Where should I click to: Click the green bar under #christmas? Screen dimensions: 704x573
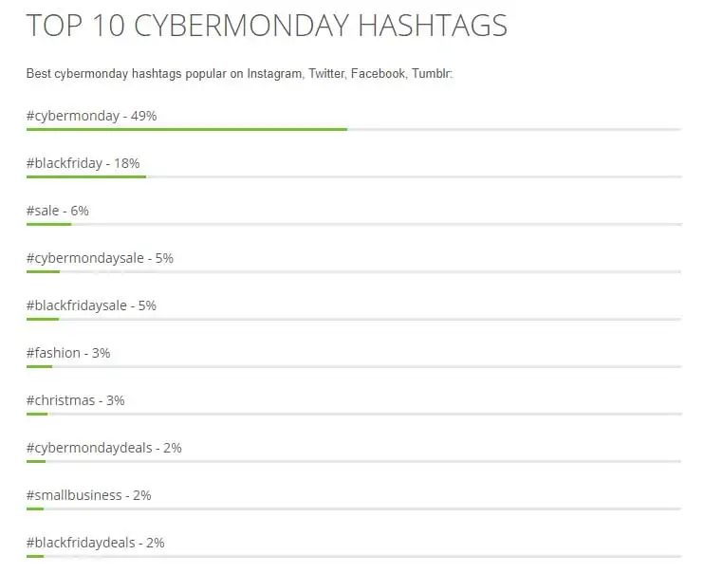[37, 414]
